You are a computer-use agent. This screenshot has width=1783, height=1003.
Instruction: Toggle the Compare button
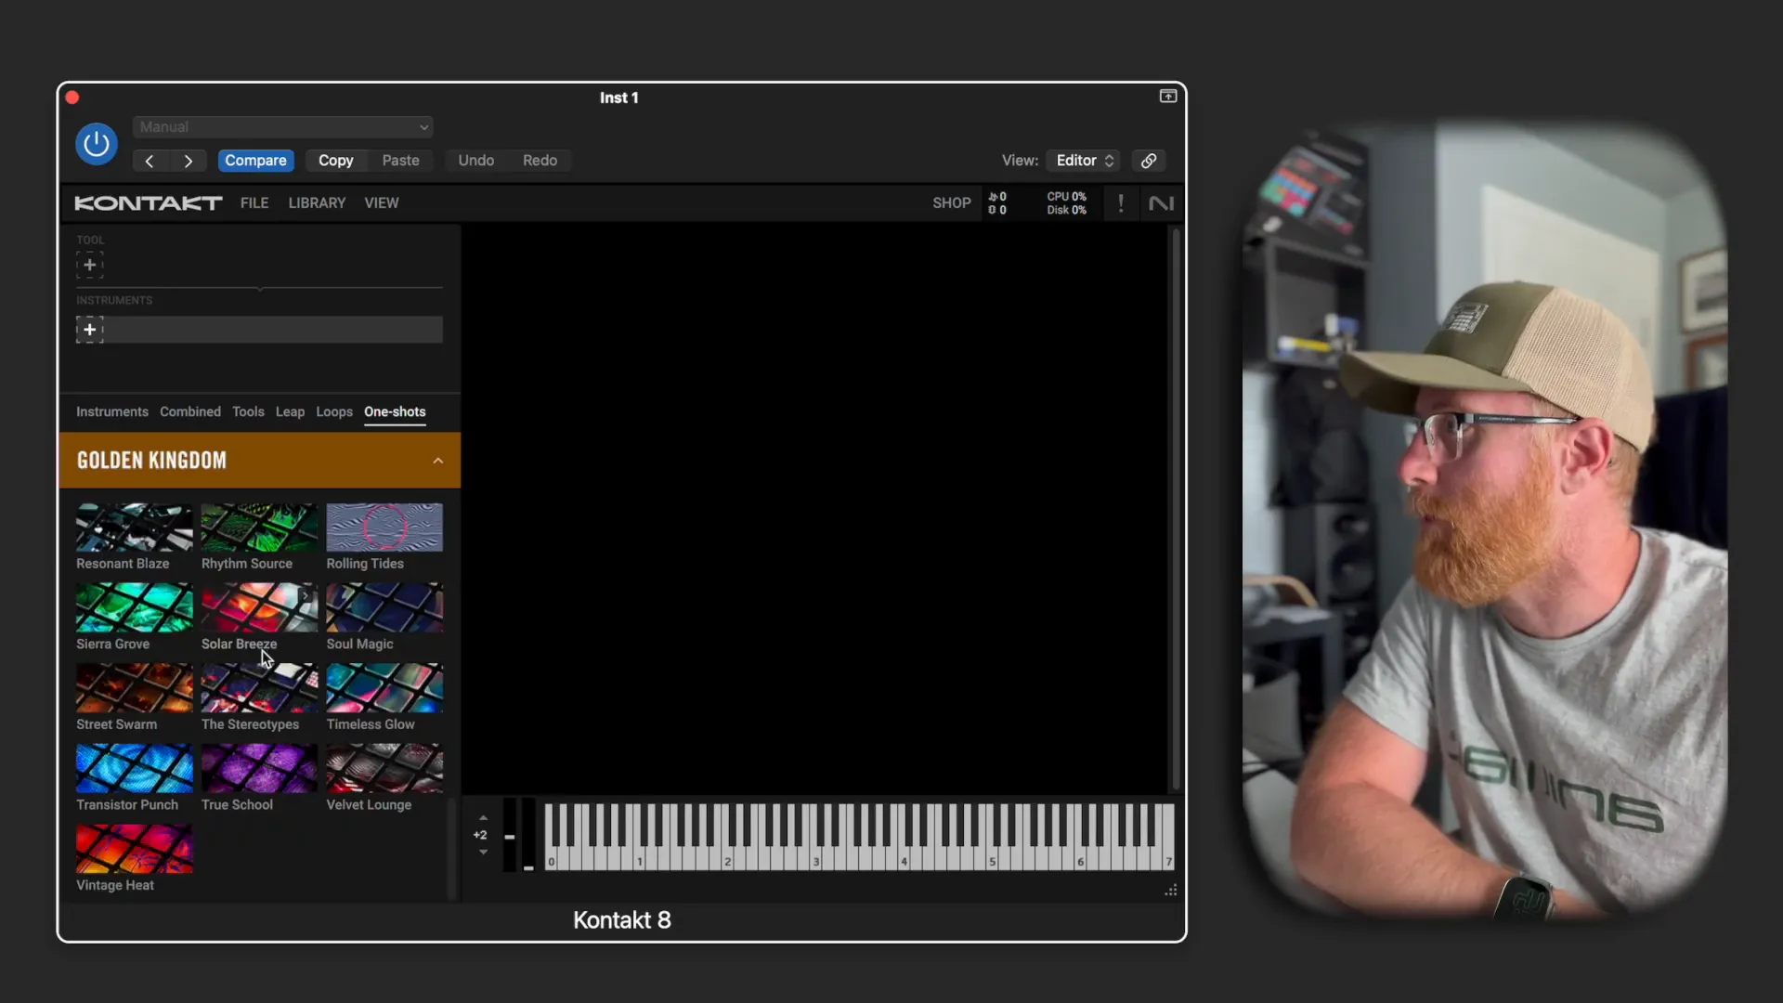[x=255, y=161]
